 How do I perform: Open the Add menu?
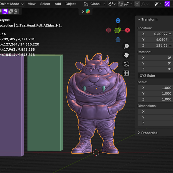tap(58, 4)
